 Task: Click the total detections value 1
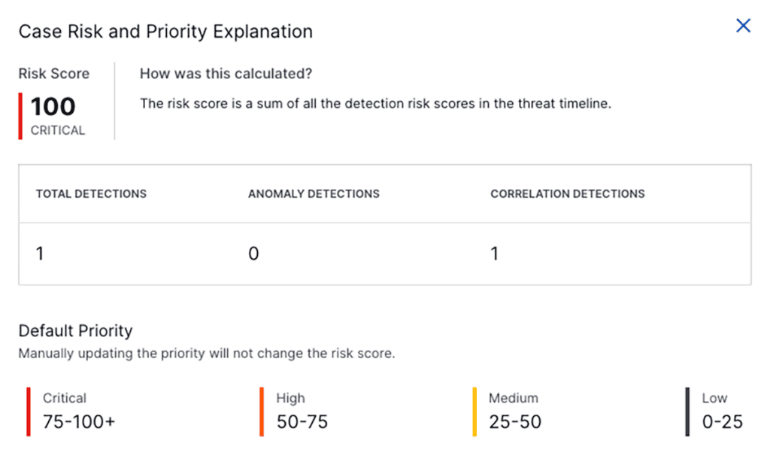[x=40, y=254]
